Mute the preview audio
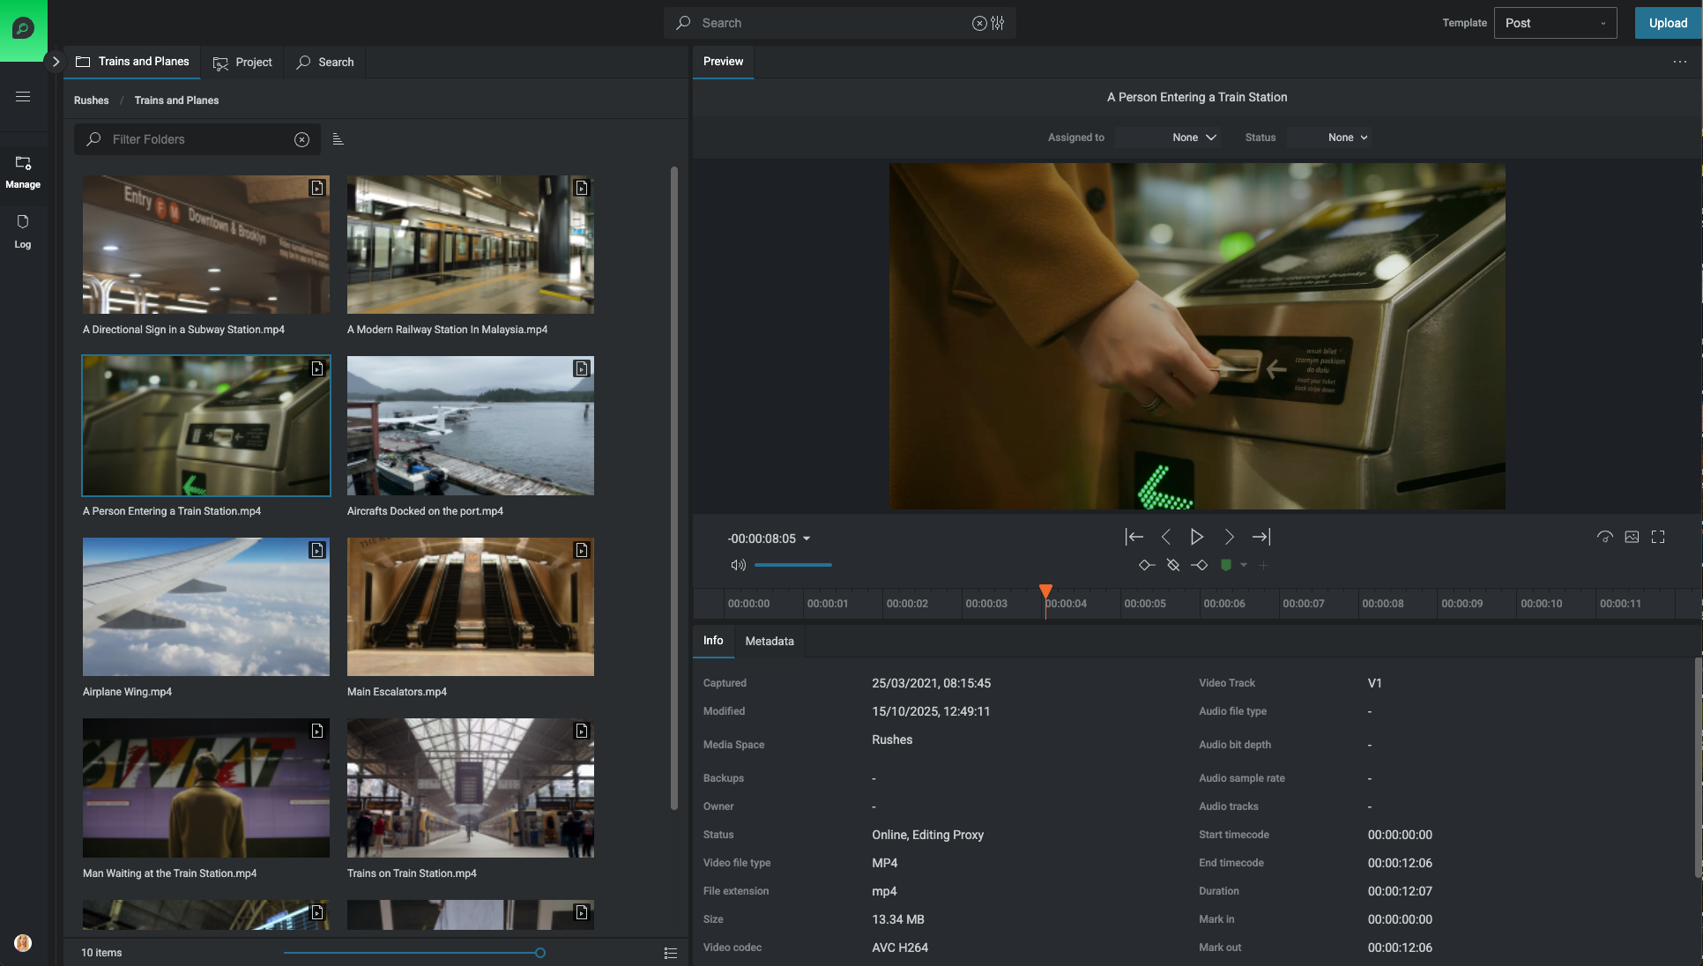The image size is (1703, 966). (x=738, y=565)
